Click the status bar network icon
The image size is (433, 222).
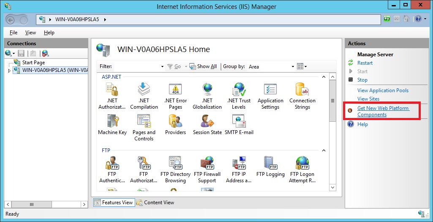(422, 214)
